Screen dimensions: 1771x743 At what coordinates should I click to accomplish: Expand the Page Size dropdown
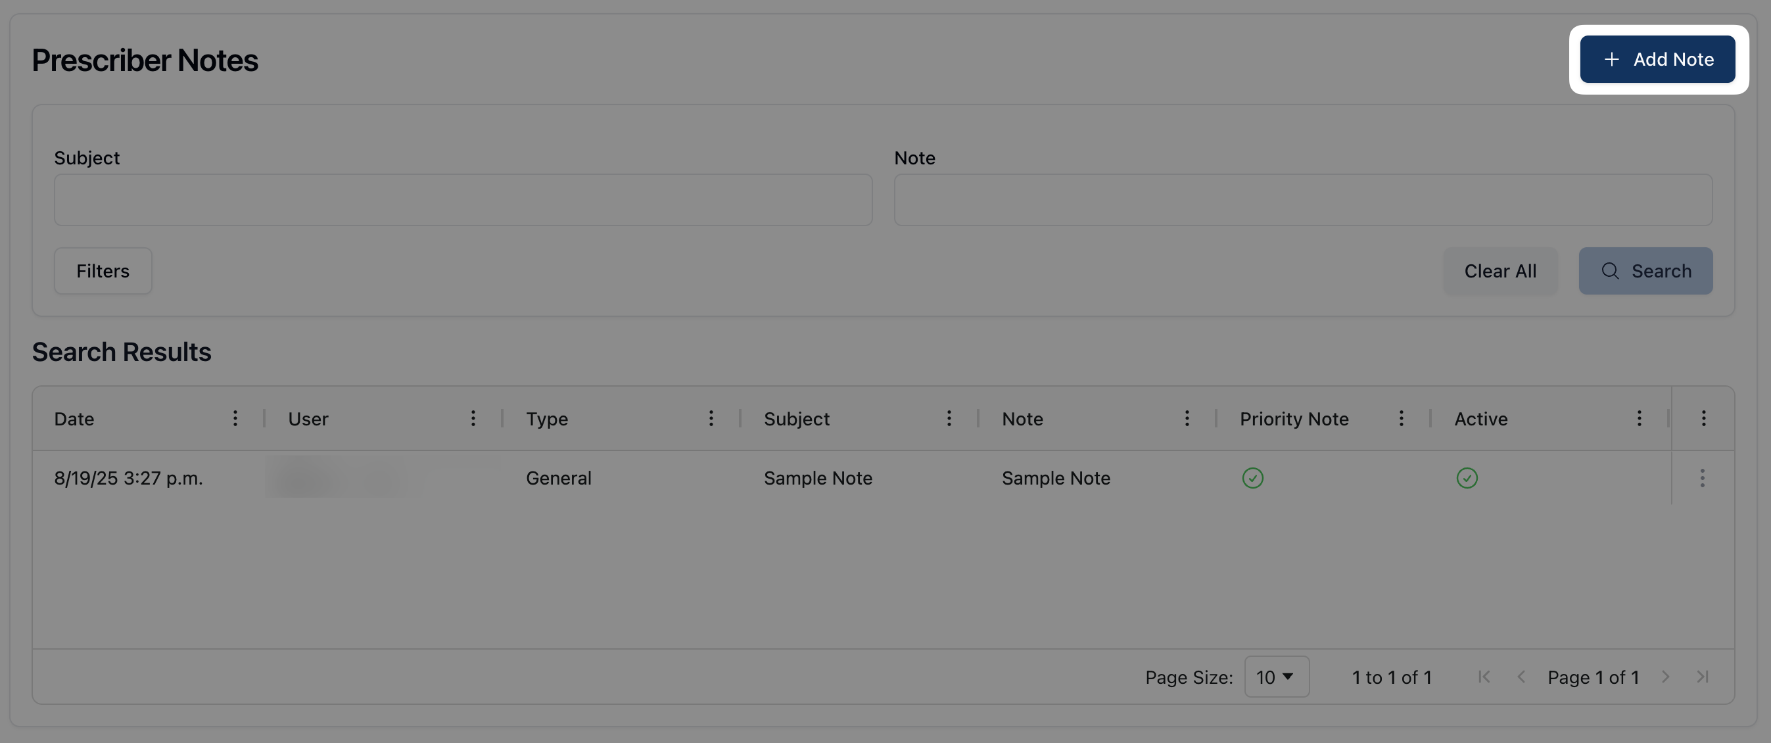point(1276,677)
